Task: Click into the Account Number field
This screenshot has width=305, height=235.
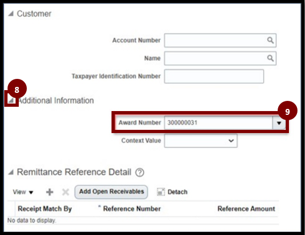Action: tap(220, 40)
